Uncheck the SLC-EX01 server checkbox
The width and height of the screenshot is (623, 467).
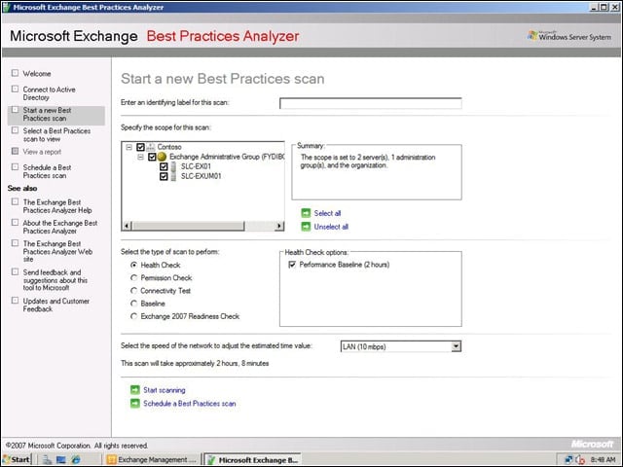(x=164, y=166)
